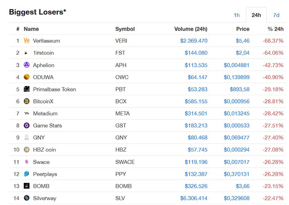Click HBZ coin price $0,000294

[x=237, y=150]
